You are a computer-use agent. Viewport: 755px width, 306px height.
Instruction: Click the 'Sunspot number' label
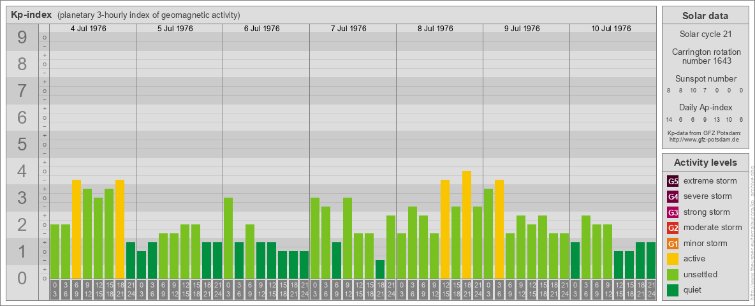click(705, 78)
